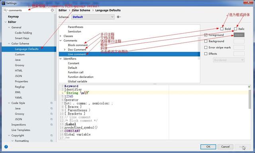Click the OK button
The image size is (255, 153).
click(x=208, y=147)
